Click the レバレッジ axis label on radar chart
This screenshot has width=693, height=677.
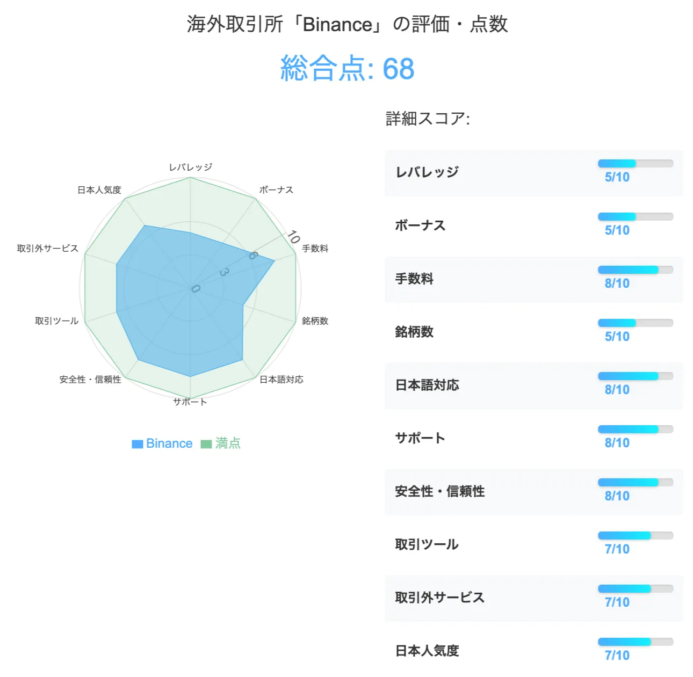[191, 167]
